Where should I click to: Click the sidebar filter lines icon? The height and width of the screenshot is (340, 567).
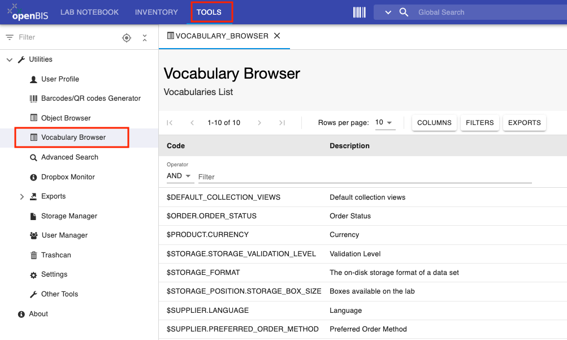[10, 37]
